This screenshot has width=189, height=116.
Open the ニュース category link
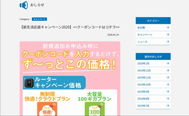pyautogui.click(x=153, y=42)
